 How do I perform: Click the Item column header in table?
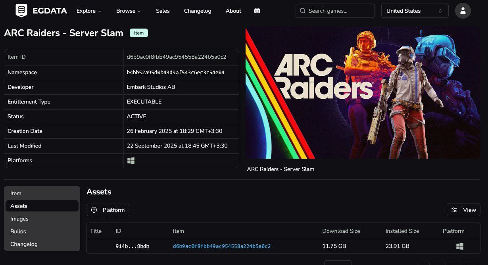pos(179,231)
